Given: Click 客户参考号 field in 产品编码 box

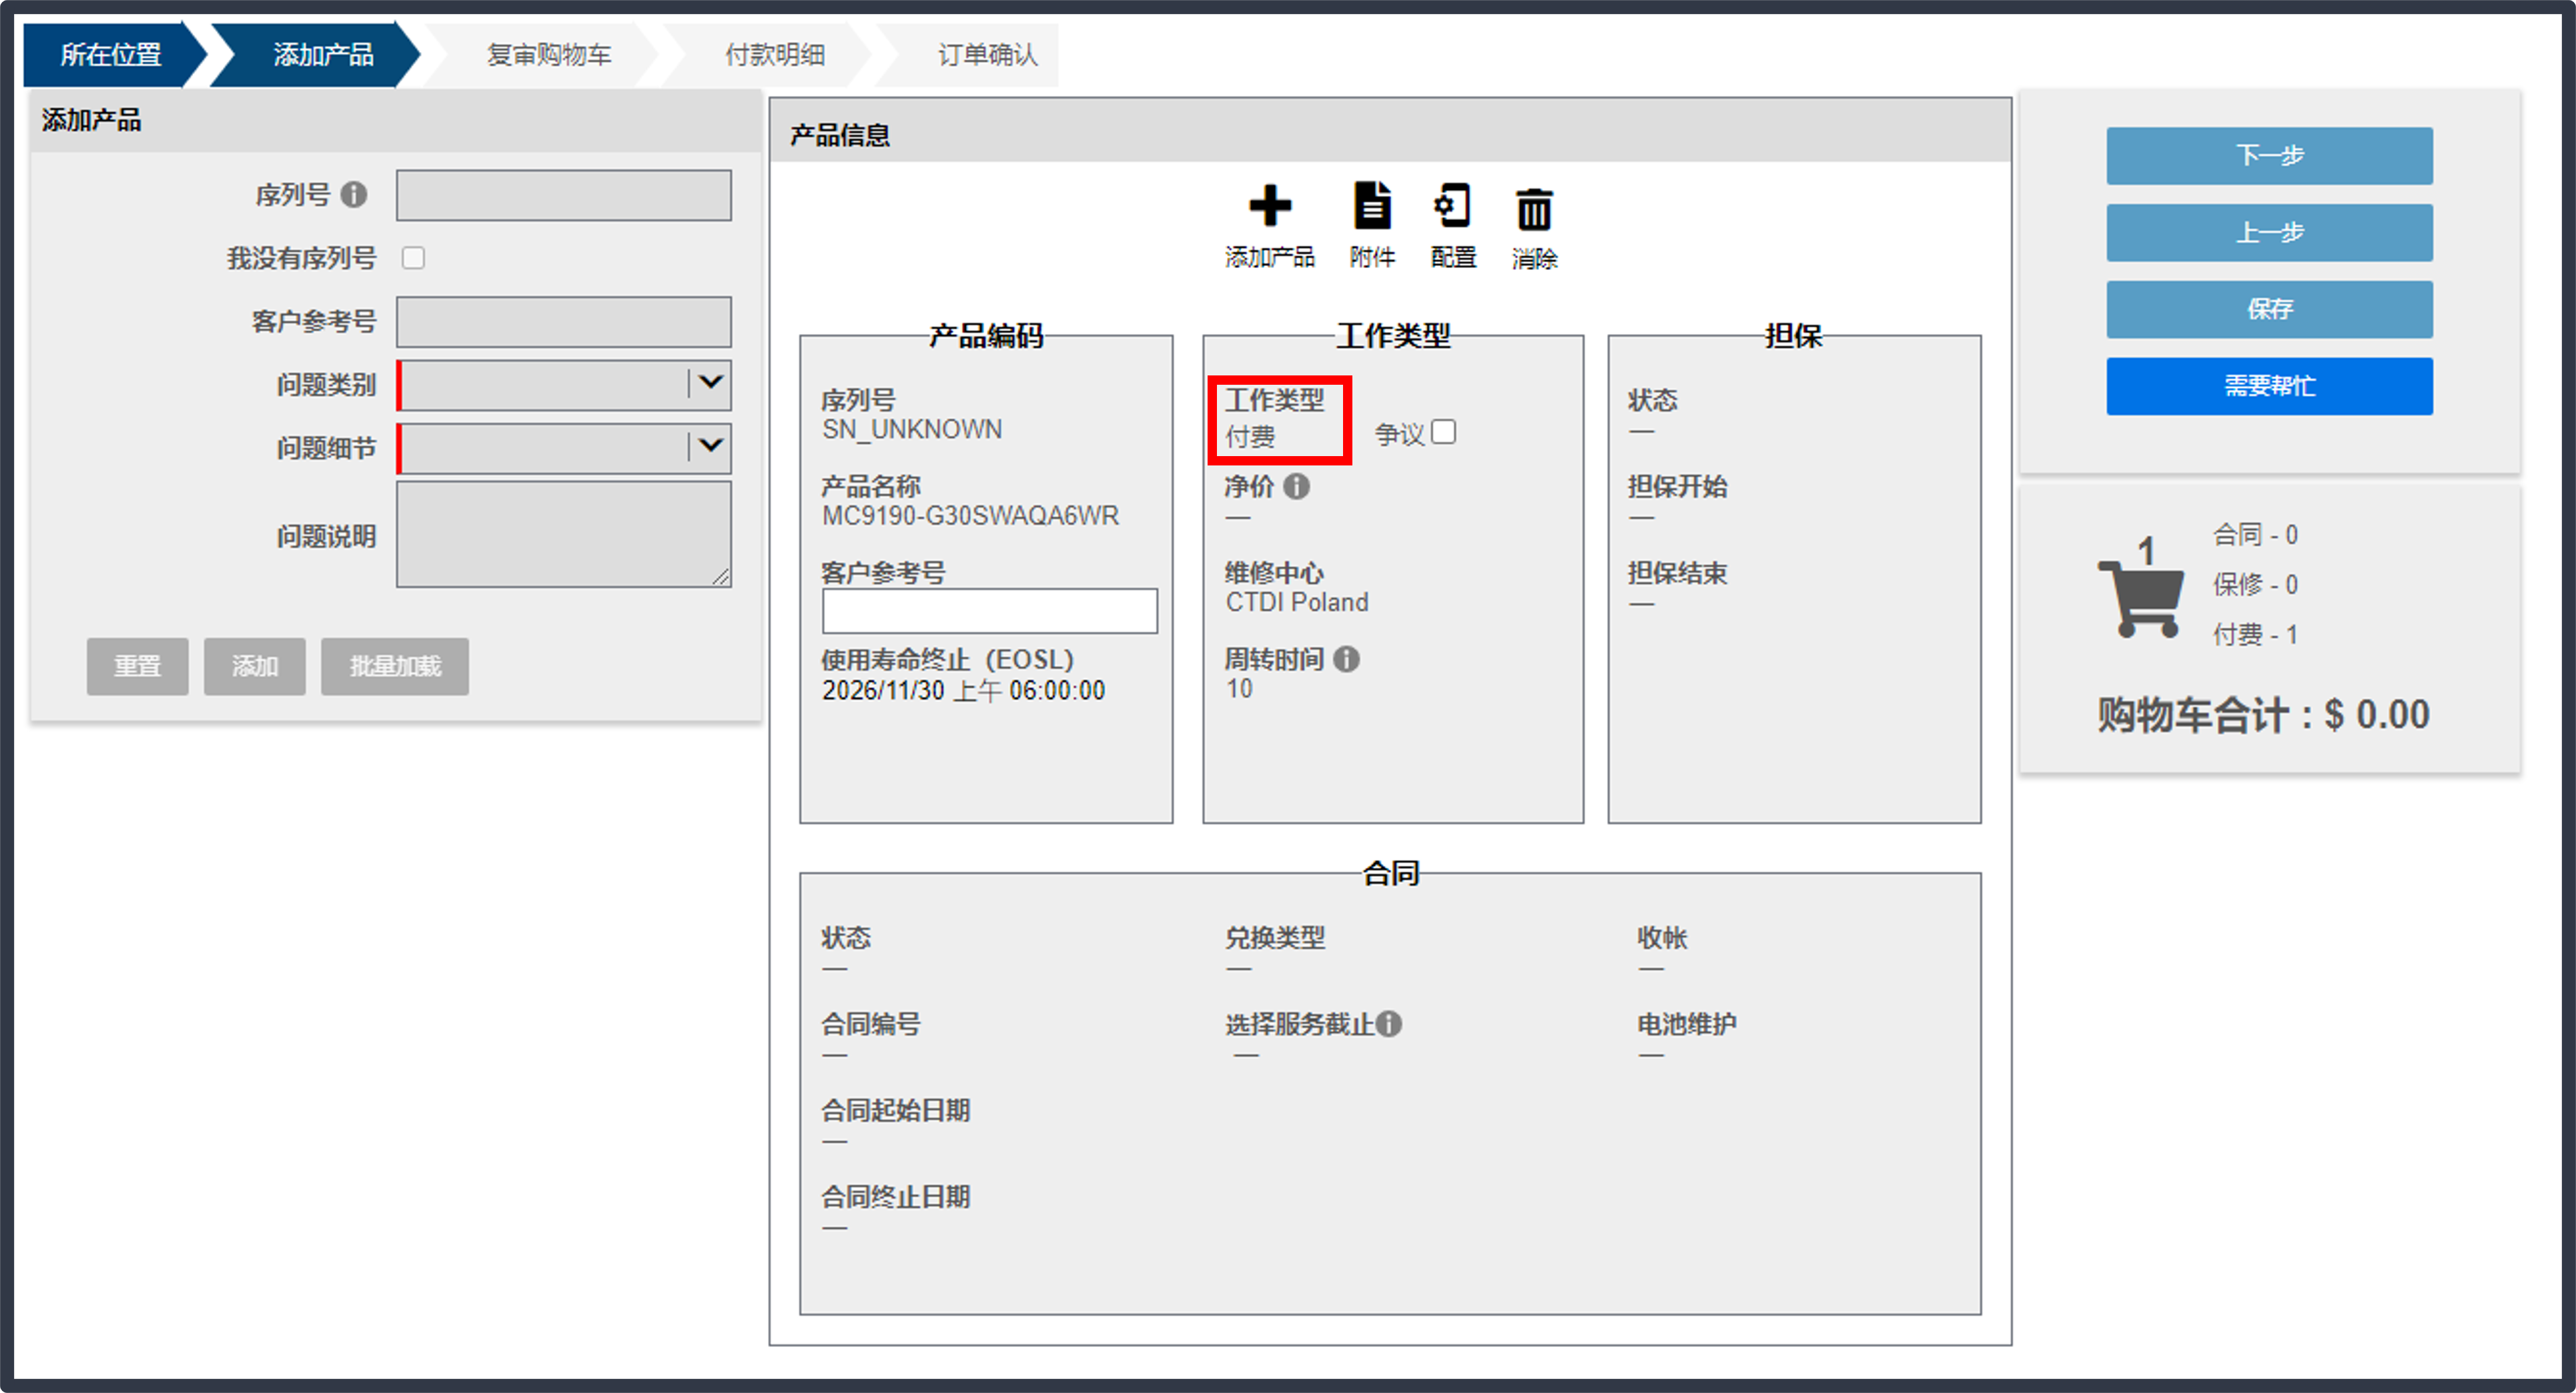Looking at the screenshot, I should tap(990, 611).
